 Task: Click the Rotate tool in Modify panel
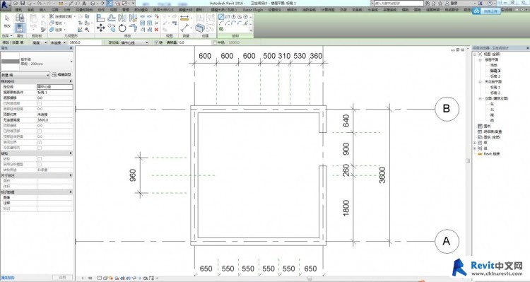tap(122, 28)
